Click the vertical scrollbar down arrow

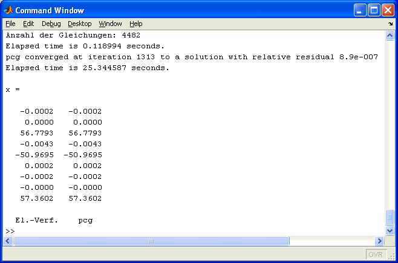tap(390, 230)
